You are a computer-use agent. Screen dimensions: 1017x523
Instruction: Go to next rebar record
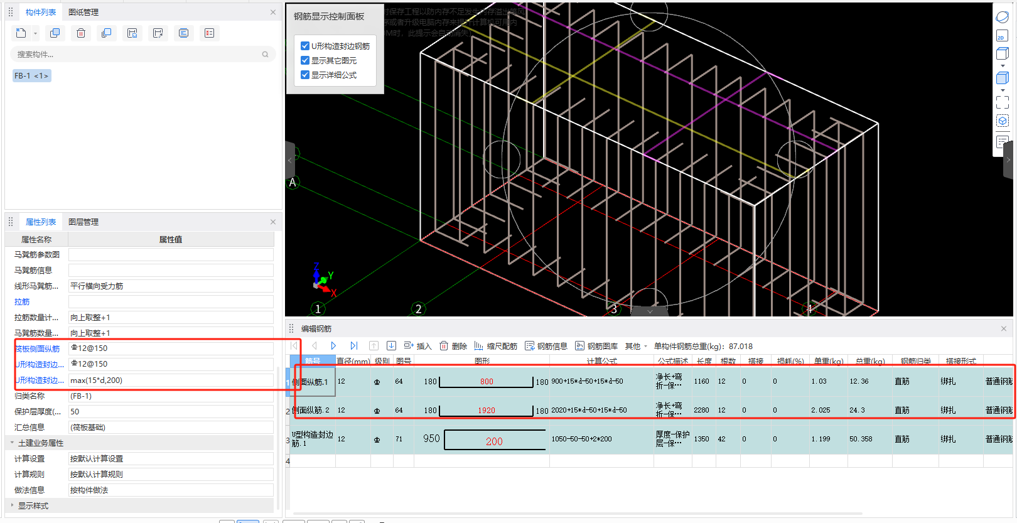333,346
